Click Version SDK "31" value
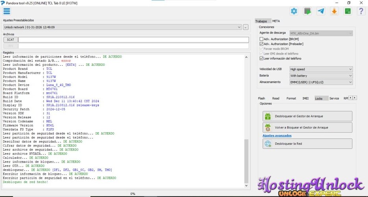 [x=48, y=113]
